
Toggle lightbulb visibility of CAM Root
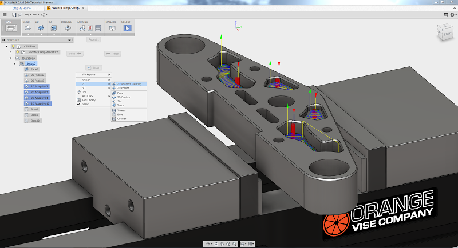[13, 46]
